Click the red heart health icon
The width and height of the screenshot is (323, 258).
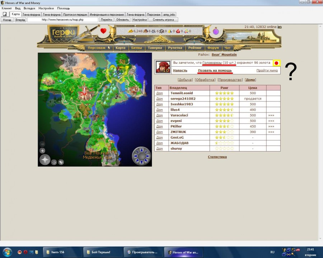click(103, 31)
